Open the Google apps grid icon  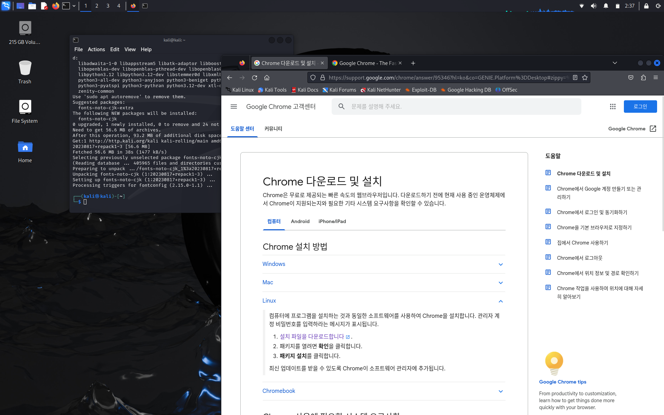pos(612,107)
